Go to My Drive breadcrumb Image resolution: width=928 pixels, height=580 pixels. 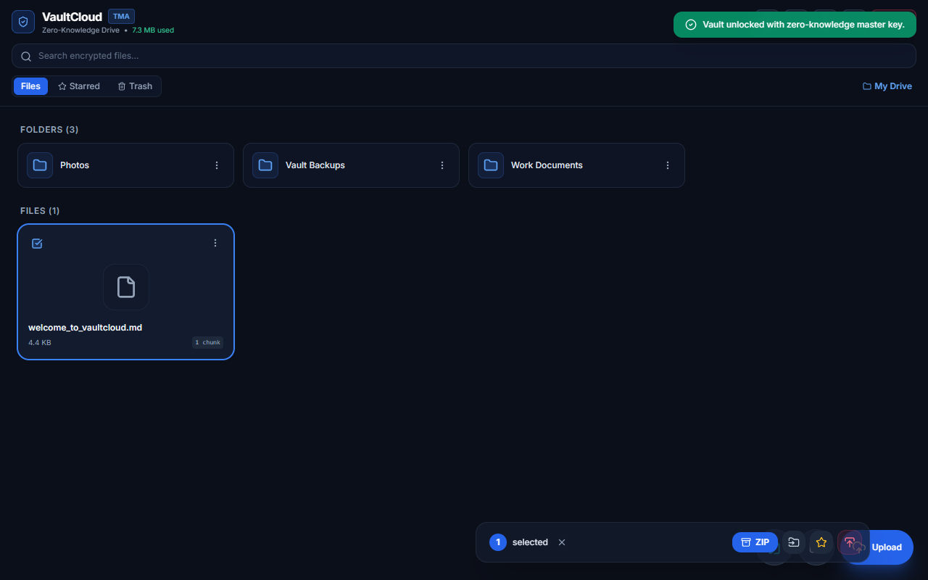pos(887,86)
